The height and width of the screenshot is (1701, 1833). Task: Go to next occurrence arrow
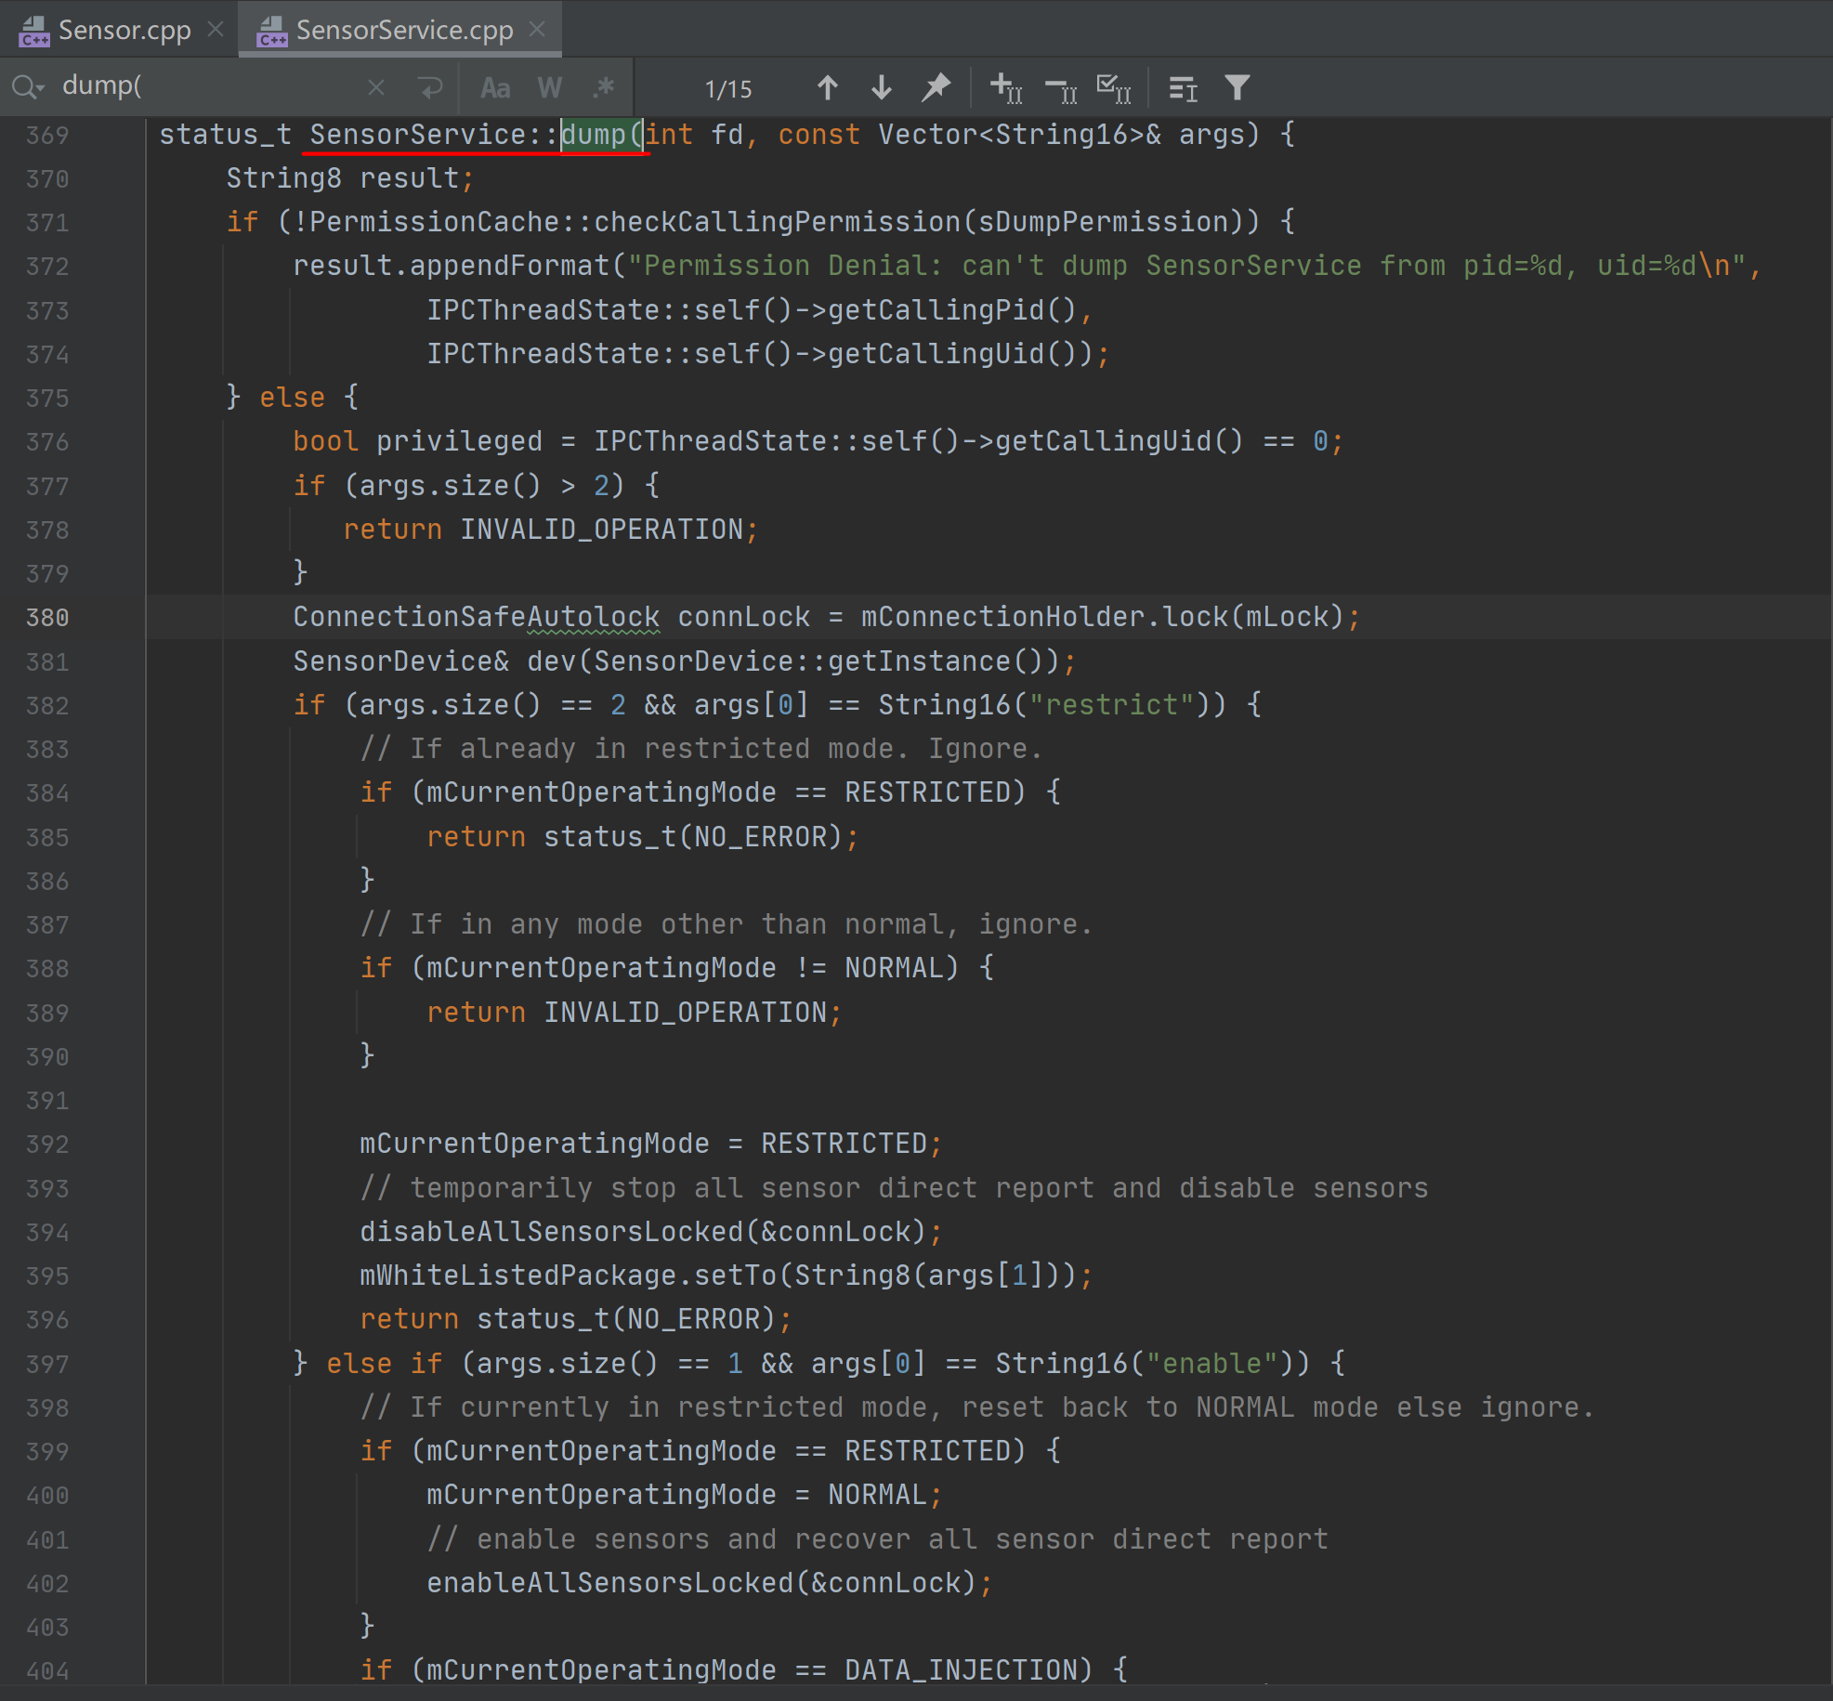click(882, 87)
